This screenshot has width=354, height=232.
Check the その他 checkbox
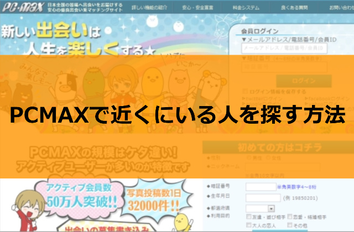tap(290, 225)
